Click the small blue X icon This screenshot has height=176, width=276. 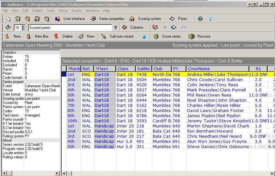165,27
